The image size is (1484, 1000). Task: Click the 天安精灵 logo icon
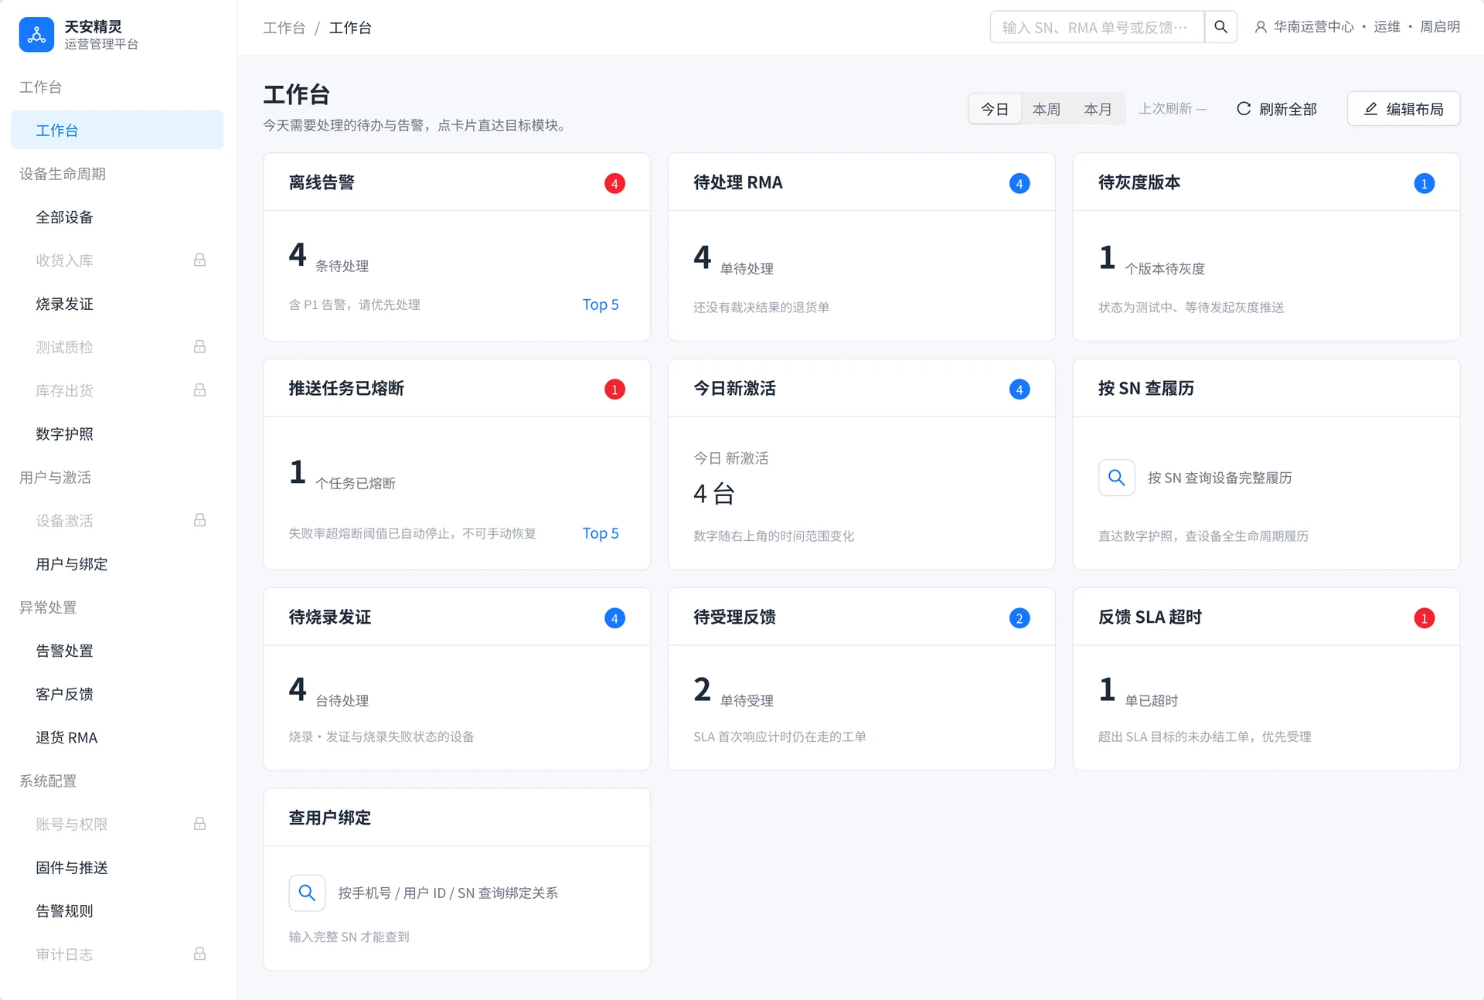coord(36,35)
